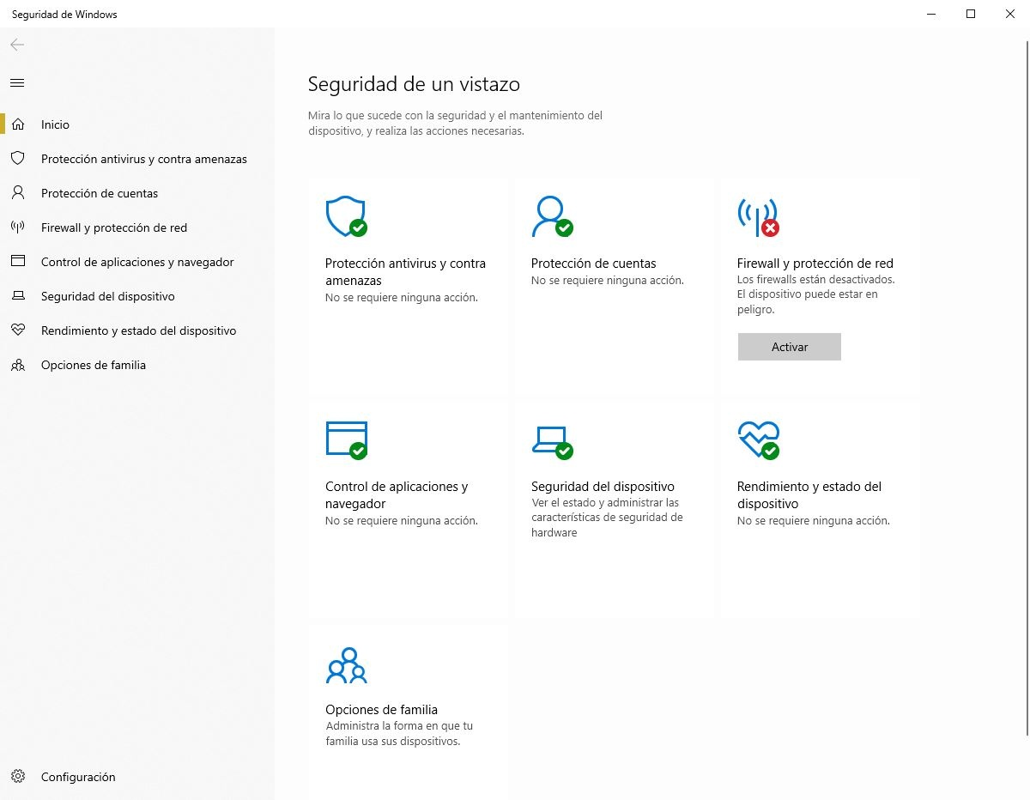The width and height of the screenshot is (1030, 800).
Task: Click the antivirus shield icon tile
Action: click(346, 216)
